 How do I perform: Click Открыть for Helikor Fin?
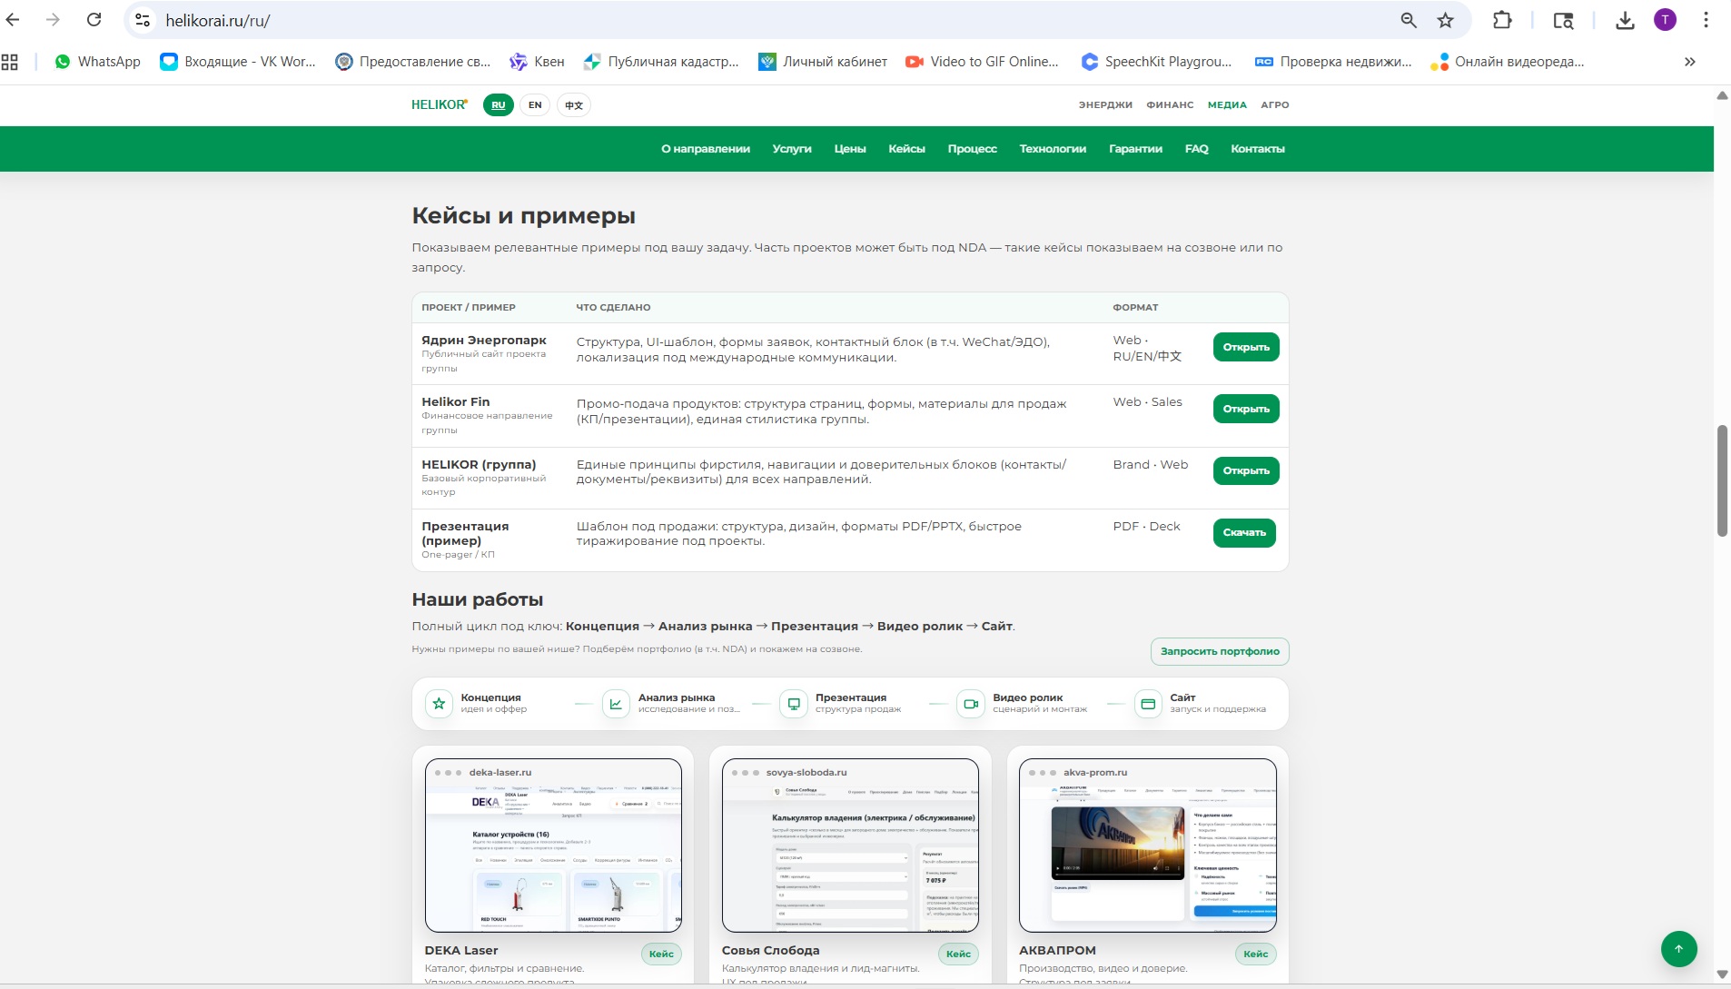point(1246,409)
